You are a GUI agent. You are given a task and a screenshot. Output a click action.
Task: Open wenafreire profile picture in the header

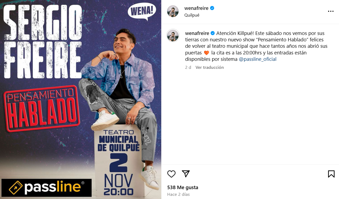click(x=173, y=11)
